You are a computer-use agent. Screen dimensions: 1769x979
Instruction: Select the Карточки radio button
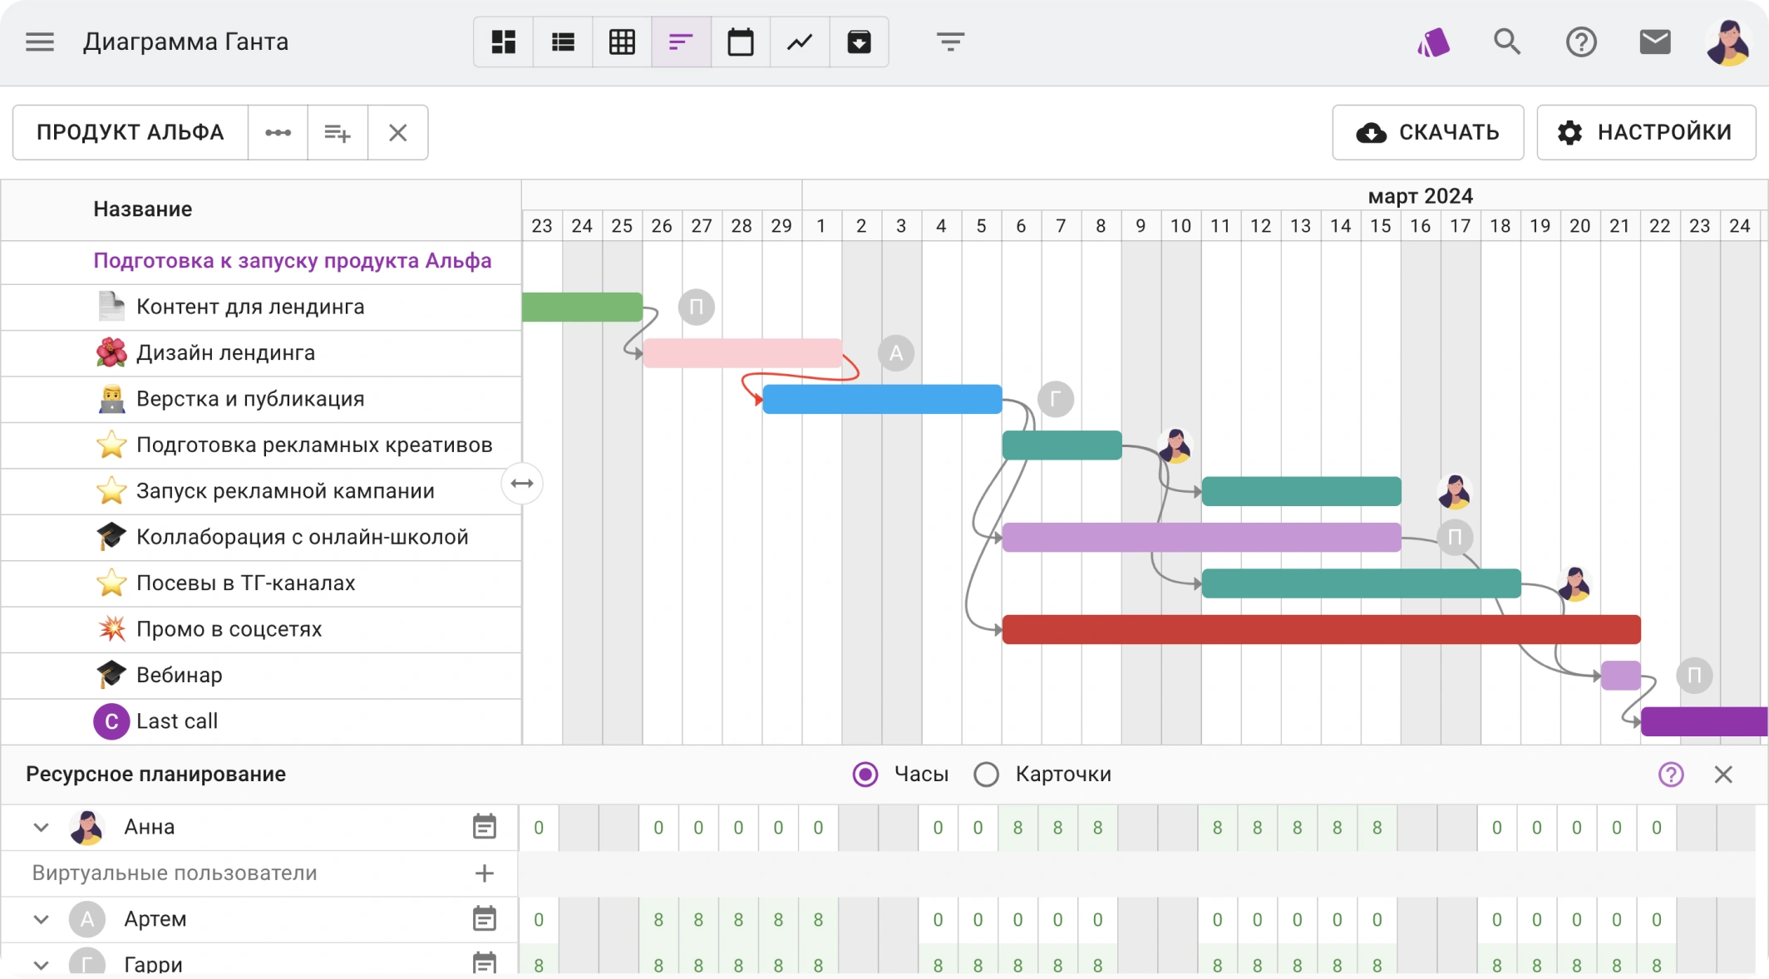coord(987,774)
